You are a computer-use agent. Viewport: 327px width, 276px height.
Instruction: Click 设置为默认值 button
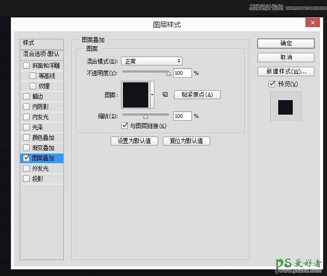pyautogui.click(x=134, y=141)
